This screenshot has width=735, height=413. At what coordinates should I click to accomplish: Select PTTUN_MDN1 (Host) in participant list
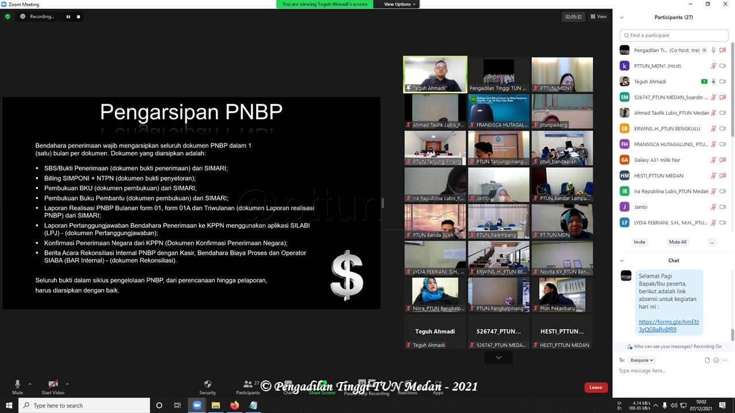click(657, 66)
